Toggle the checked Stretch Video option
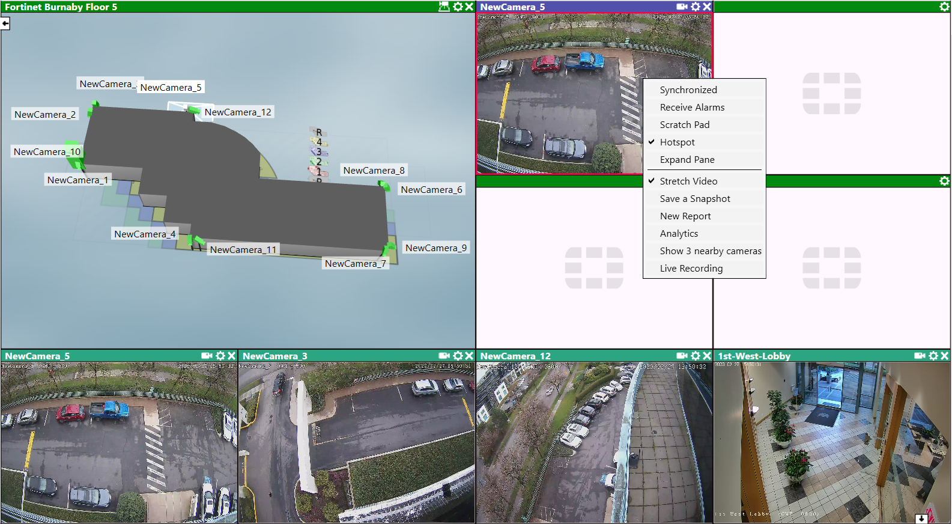The image size is (952, 524). pyautogui.click(x=705, y=181)
